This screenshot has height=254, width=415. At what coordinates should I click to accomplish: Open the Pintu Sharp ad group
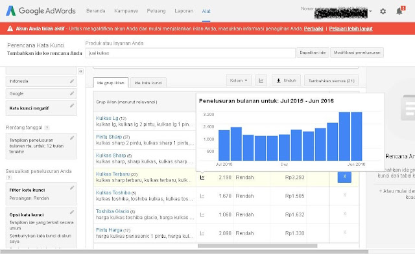(109, 137)
